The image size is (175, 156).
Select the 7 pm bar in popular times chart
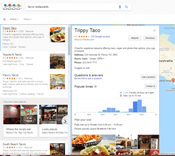point(135,107)
